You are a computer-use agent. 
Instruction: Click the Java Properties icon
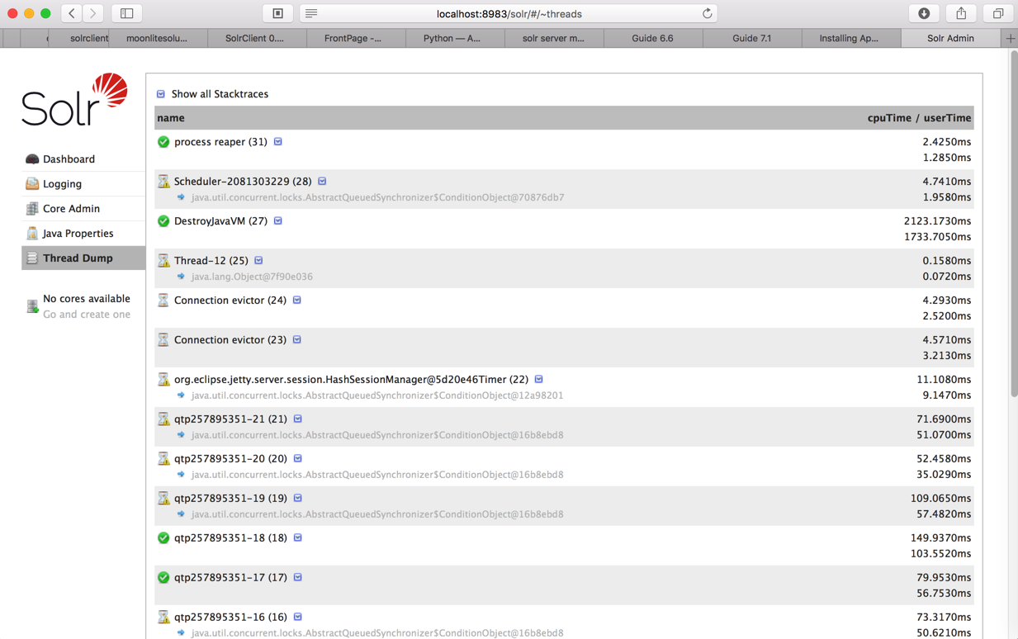click(32, 234)
